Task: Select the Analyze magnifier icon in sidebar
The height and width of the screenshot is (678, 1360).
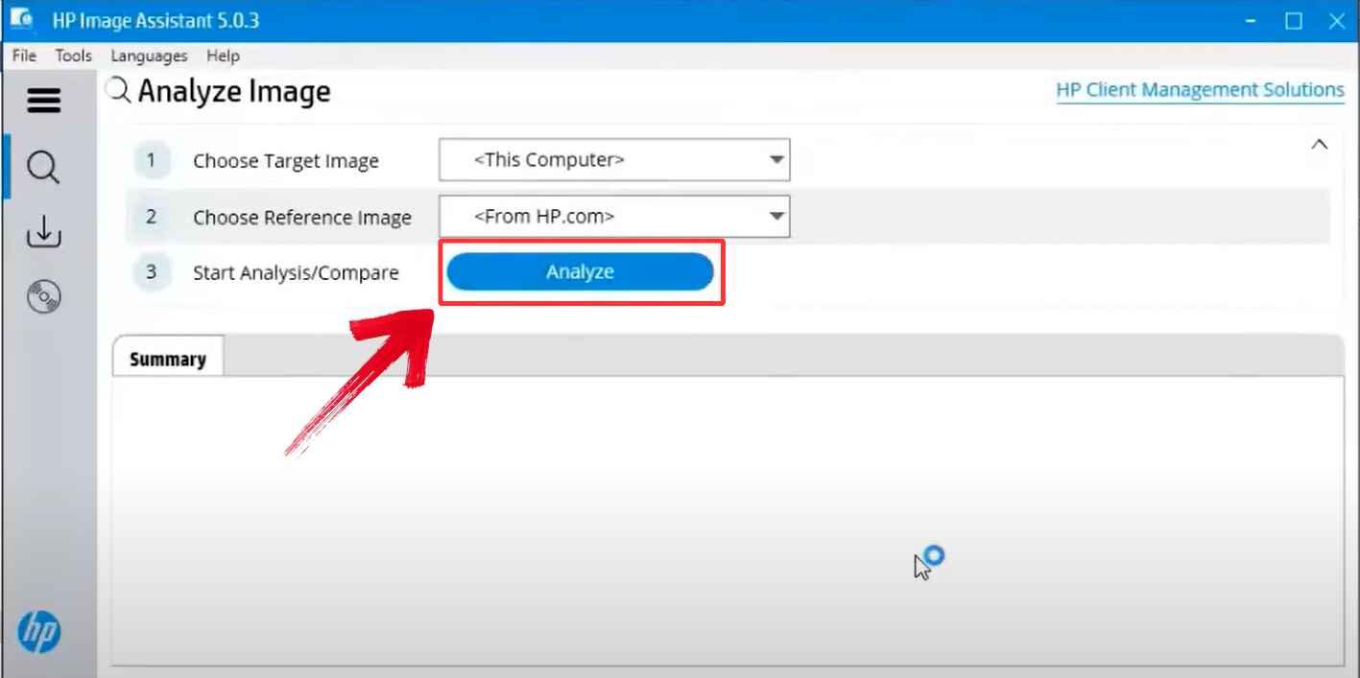Action: click(43, 169)
